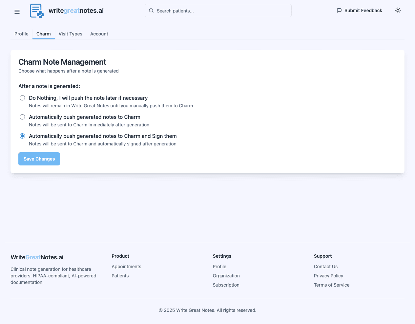Open the Visit Types tab

70,34
